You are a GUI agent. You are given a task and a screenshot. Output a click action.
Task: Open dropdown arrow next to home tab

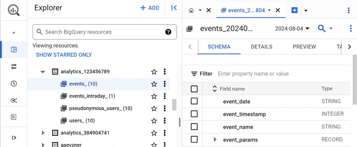click(x=200, y=10)
